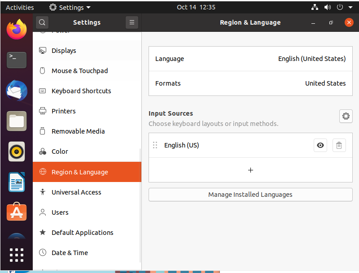Show applications grid in the dock
359x273 pixels.
point(17,255)
